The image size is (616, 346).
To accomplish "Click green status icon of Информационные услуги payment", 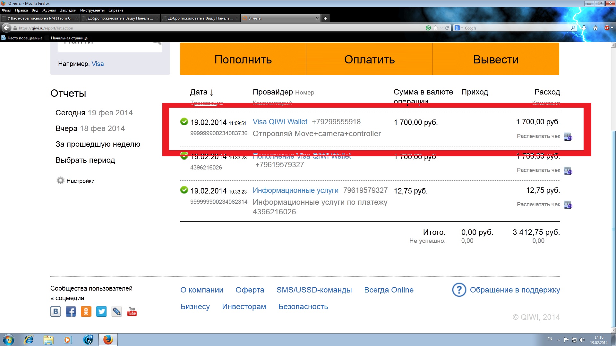I will 184,190.
